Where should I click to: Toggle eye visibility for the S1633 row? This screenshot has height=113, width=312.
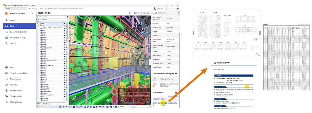[65, 25]
